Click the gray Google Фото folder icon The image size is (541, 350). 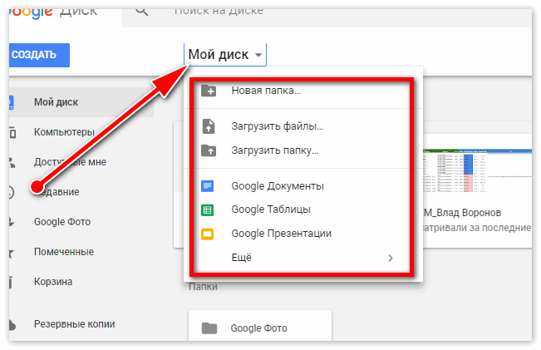pyautogui.click(x=209, y=328)
